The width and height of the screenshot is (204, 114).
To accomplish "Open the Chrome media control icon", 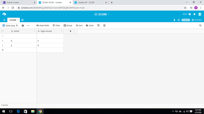I will (x=191, y=8).
